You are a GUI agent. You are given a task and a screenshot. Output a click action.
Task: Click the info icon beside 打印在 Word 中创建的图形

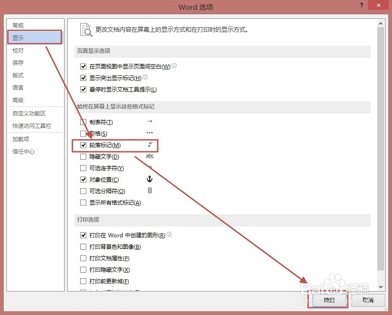tap(169, 234)
